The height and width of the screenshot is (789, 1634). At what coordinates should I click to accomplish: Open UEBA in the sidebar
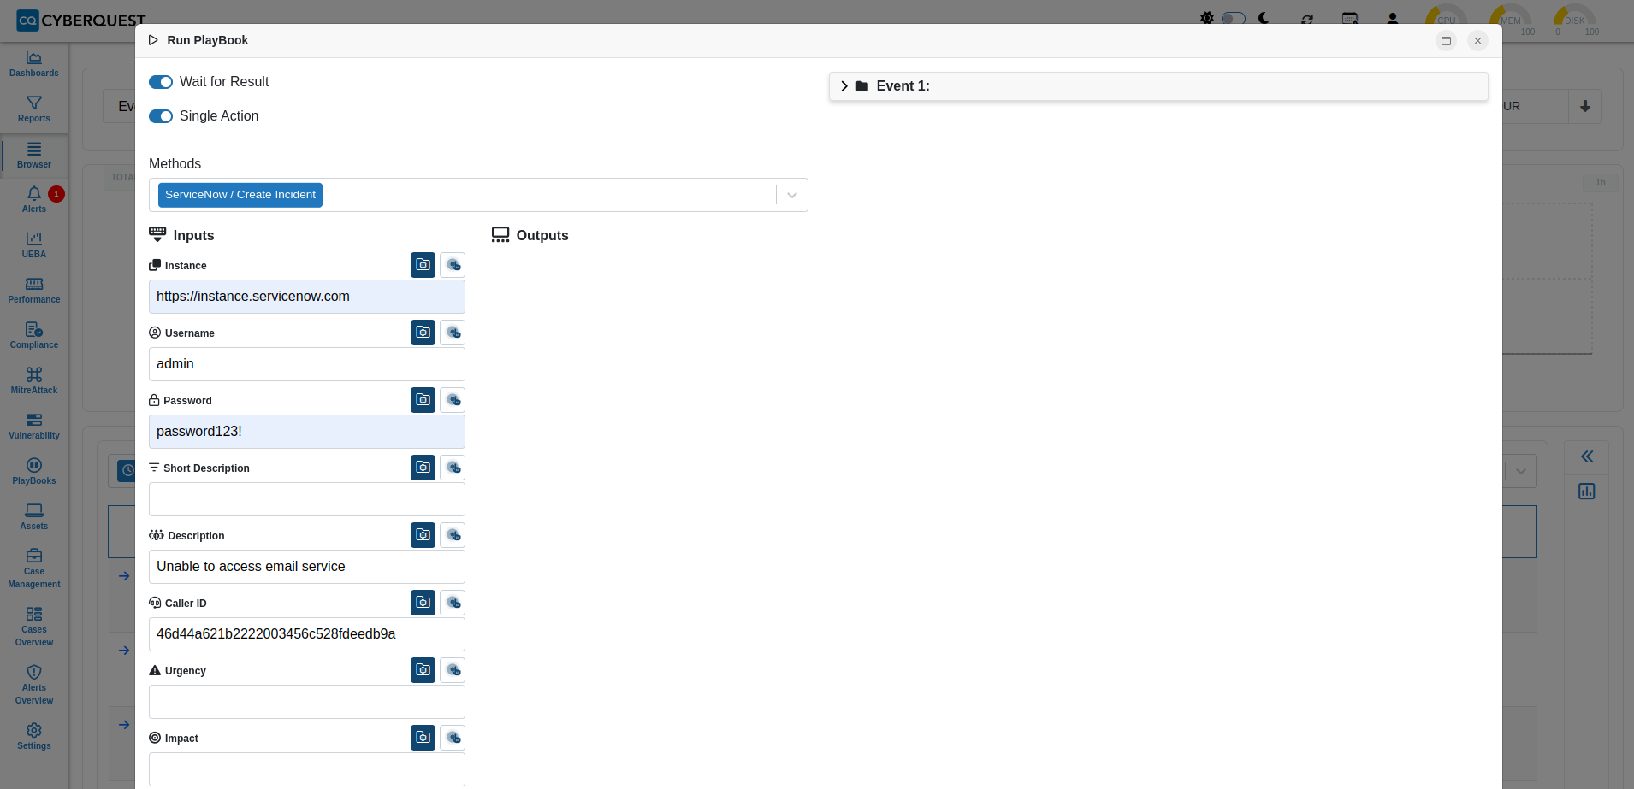(x=34, y=245)
